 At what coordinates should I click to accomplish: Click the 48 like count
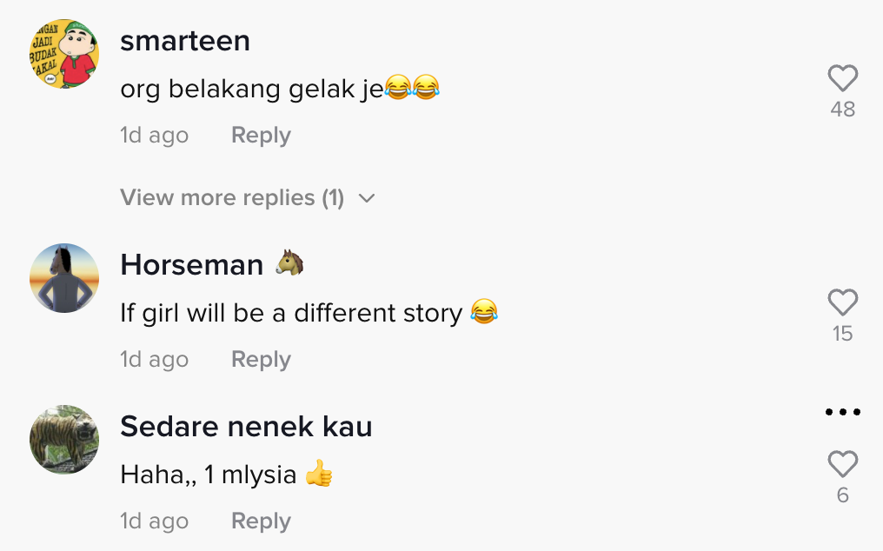click(842, 110)
